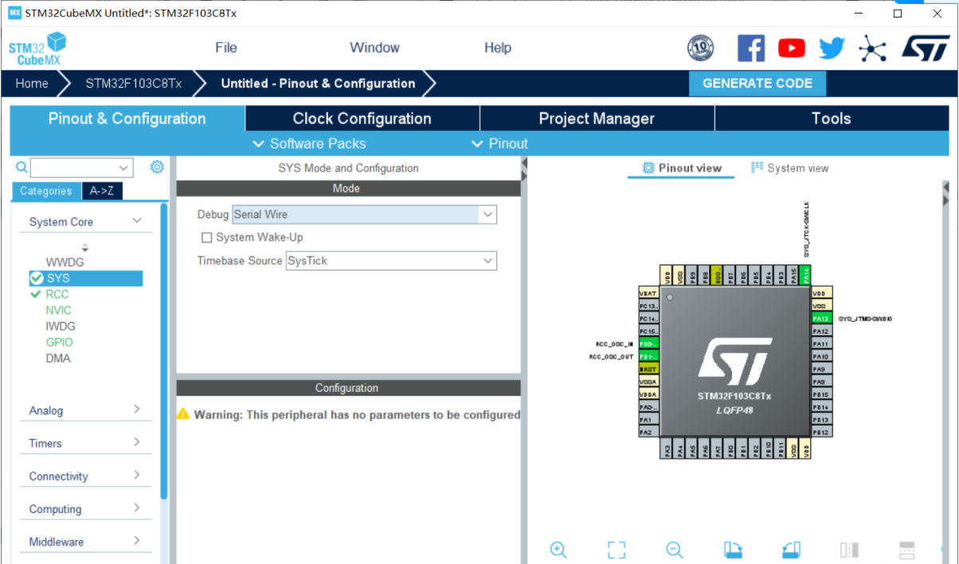959x564 pixels.
Task: Switch to the System view tab
Action: click(790, 168)
